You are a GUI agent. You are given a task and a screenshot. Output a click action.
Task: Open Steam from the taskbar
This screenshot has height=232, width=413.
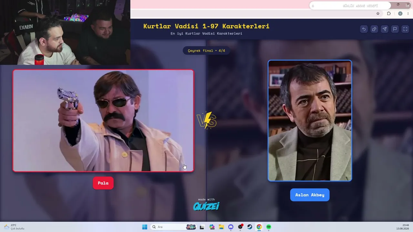point(250,227)
